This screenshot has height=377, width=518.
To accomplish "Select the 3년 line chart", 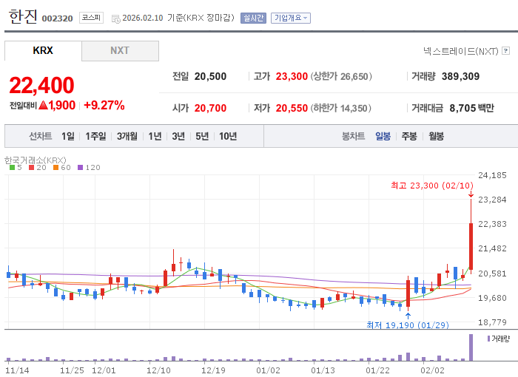I will [x=178, y=136].
